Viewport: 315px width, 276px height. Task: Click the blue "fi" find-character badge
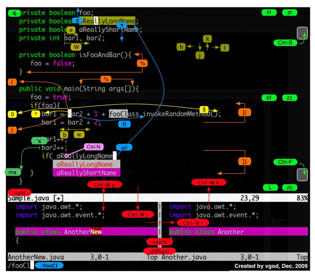pyautogui.click(x=124, y=124)
